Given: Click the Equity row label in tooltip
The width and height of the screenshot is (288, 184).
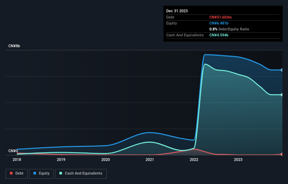Looking at the screenshot, I should 172,23.
